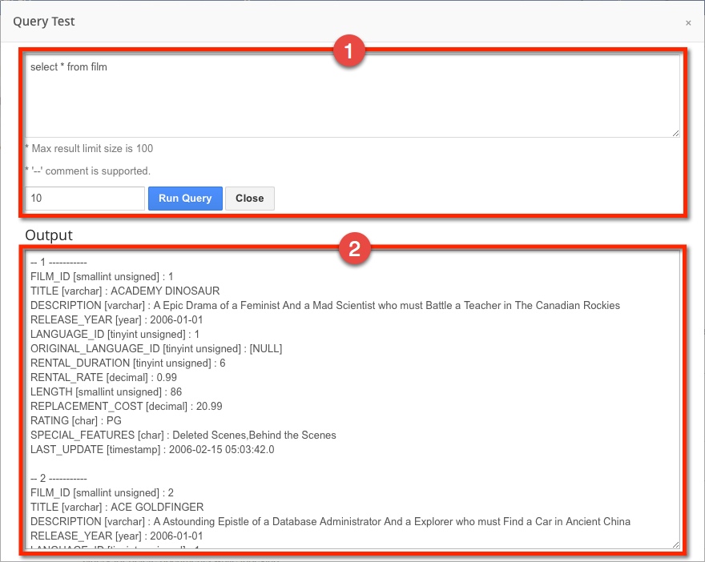Click the 'FILM_ID [smallint unsigned] : 1' line
The image size is (705, 562).
[x=102, y=276]
